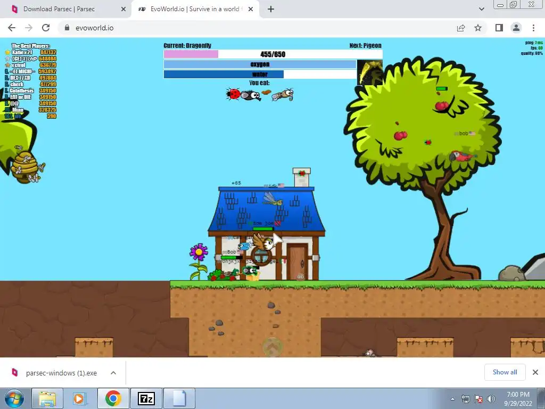Screen dimensions: 545x409
Task: Click the volume speaker tray icon
Action: [491, 399]
